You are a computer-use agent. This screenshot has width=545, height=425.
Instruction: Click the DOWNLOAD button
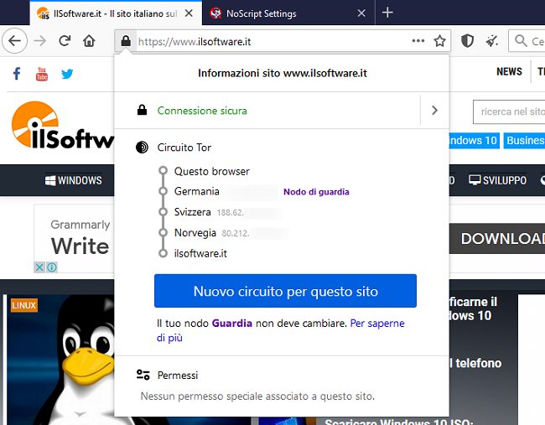(x=497, y=238)
